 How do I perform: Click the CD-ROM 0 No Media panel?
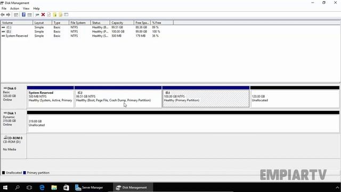tap(14, 146)
